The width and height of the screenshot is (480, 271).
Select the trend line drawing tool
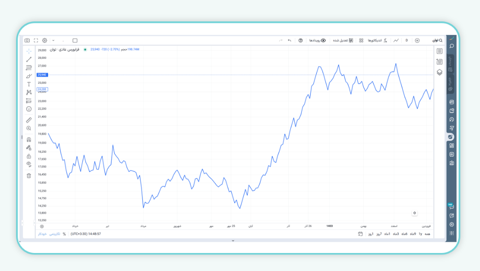[x=29, y=59]
